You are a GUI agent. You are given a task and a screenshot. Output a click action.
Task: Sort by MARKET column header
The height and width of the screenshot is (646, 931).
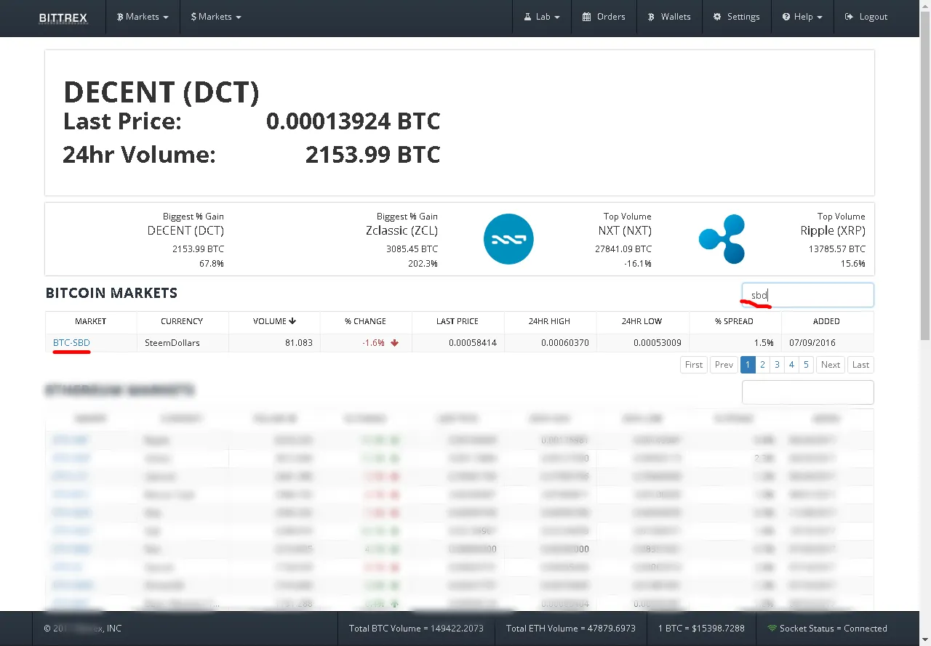pyautogui.click(x=91, y=321)
